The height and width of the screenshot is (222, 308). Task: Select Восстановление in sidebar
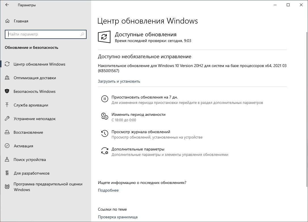click(28, 132)
